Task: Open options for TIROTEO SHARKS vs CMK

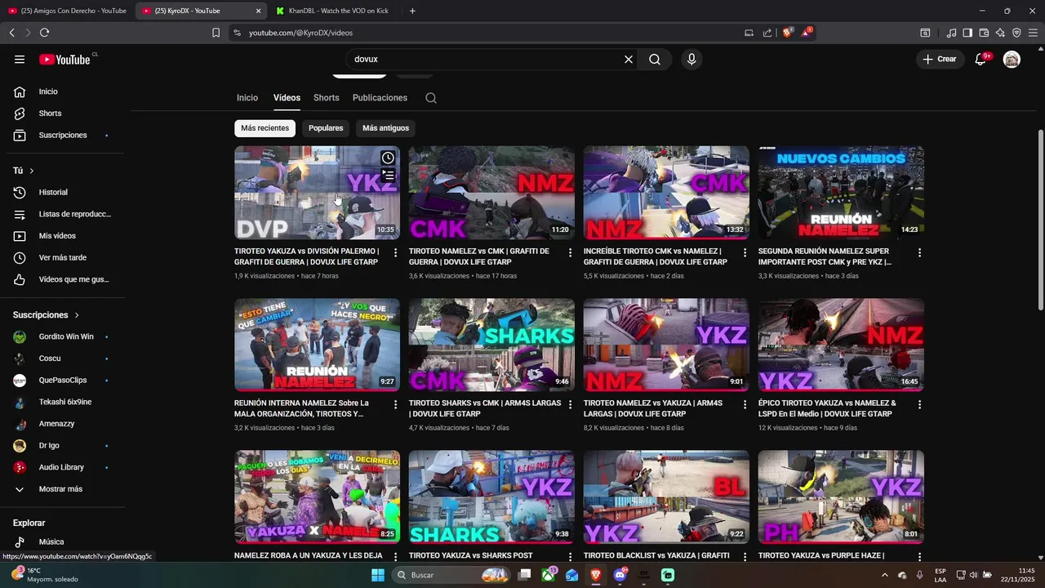Action: pos(570,405)
